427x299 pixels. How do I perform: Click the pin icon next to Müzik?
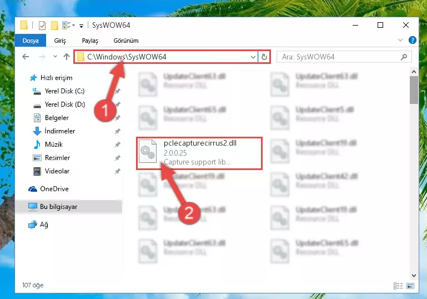117,144
